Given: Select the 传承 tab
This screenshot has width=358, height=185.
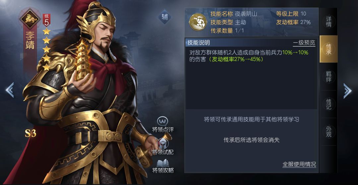Looking at the screenshot, I should [328, 49].
